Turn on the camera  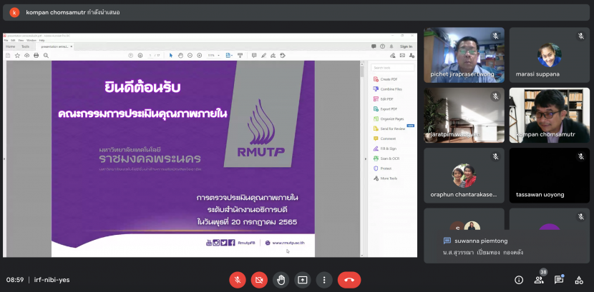259,280
